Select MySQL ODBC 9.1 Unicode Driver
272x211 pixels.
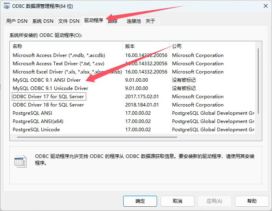50,88
